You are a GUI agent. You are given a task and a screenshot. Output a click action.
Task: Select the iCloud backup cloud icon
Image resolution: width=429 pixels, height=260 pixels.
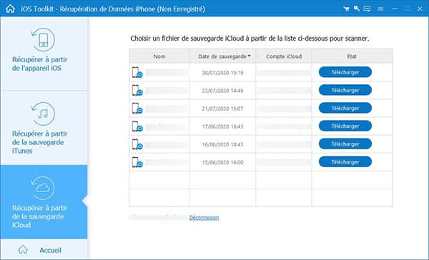tap(42, 188)
